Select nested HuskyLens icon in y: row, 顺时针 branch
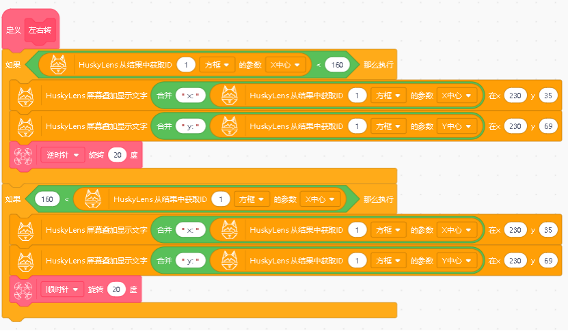 (230, 261)
